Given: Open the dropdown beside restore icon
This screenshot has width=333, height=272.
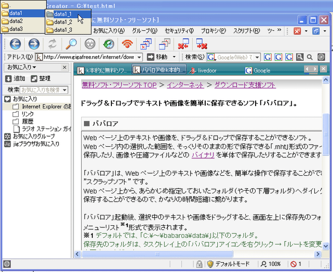Looking at the screenshot, I should click(325, 31).
